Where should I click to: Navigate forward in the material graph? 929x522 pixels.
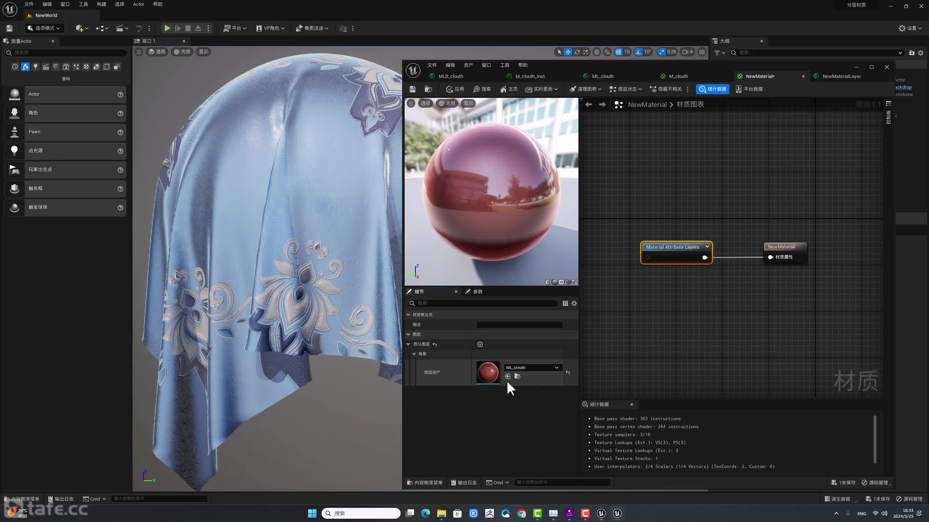602,104
